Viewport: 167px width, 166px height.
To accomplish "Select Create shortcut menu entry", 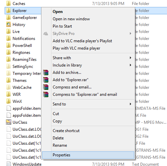I will [88, 131].
